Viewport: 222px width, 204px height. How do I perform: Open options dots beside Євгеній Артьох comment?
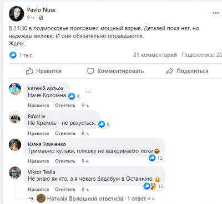pos(88,92)
